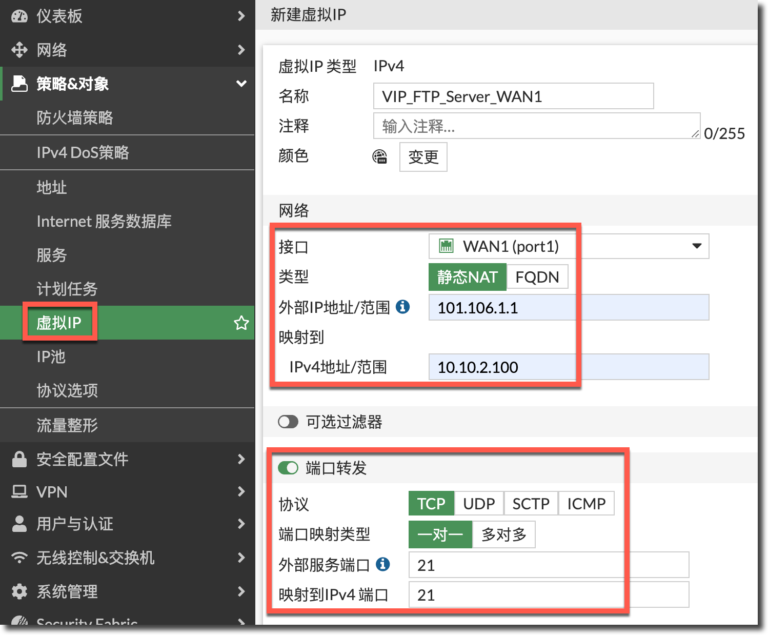
Task: Click the 名称 input field
Action: 513,96
